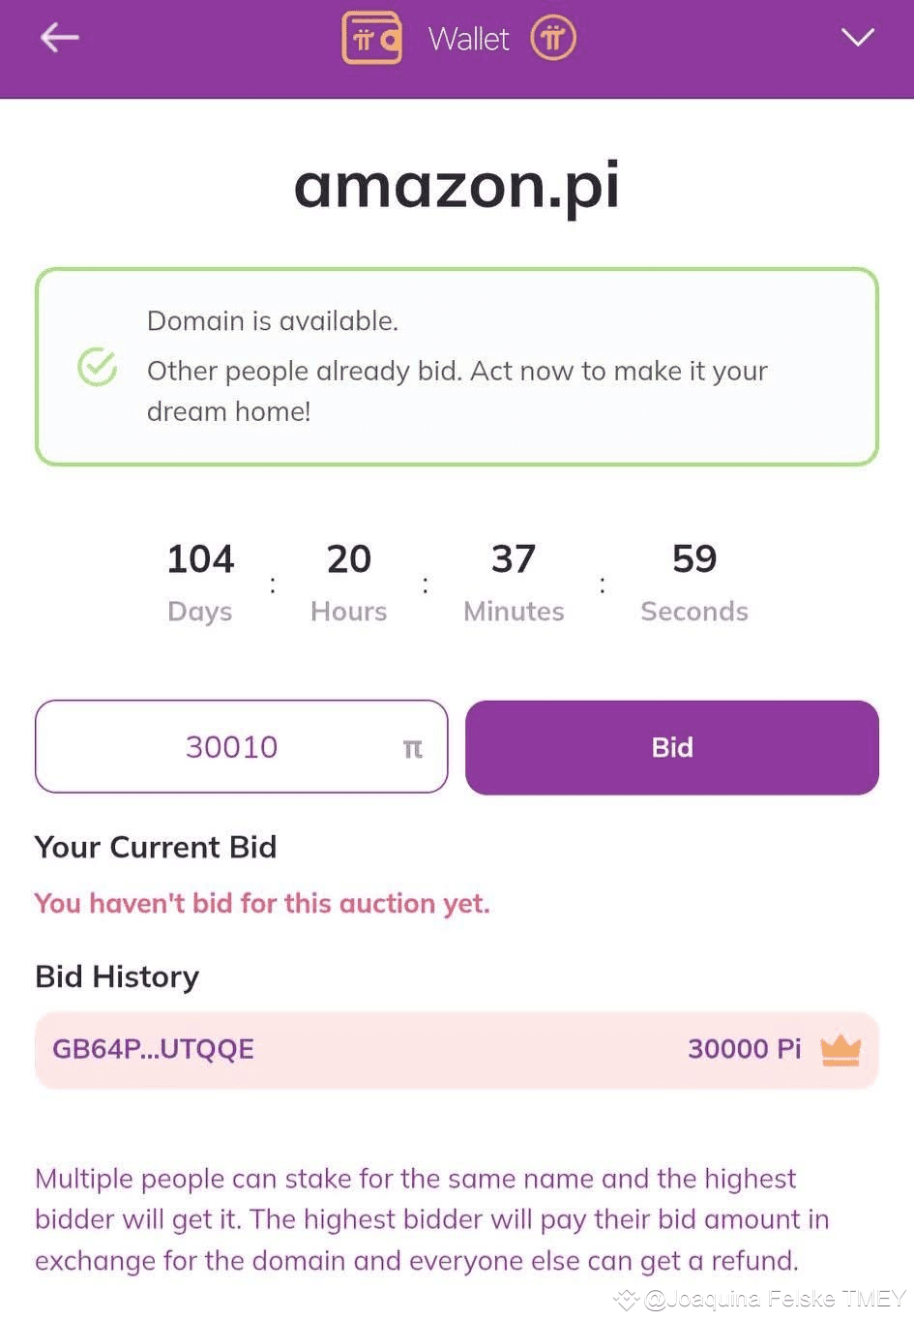
Task: Tap the Pi coin logo icon
Action: [552, 39]
